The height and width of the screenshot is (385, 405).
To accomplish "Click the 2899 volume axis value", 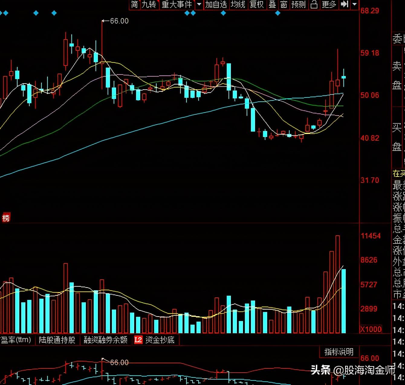I will click(x=369, y=309).
